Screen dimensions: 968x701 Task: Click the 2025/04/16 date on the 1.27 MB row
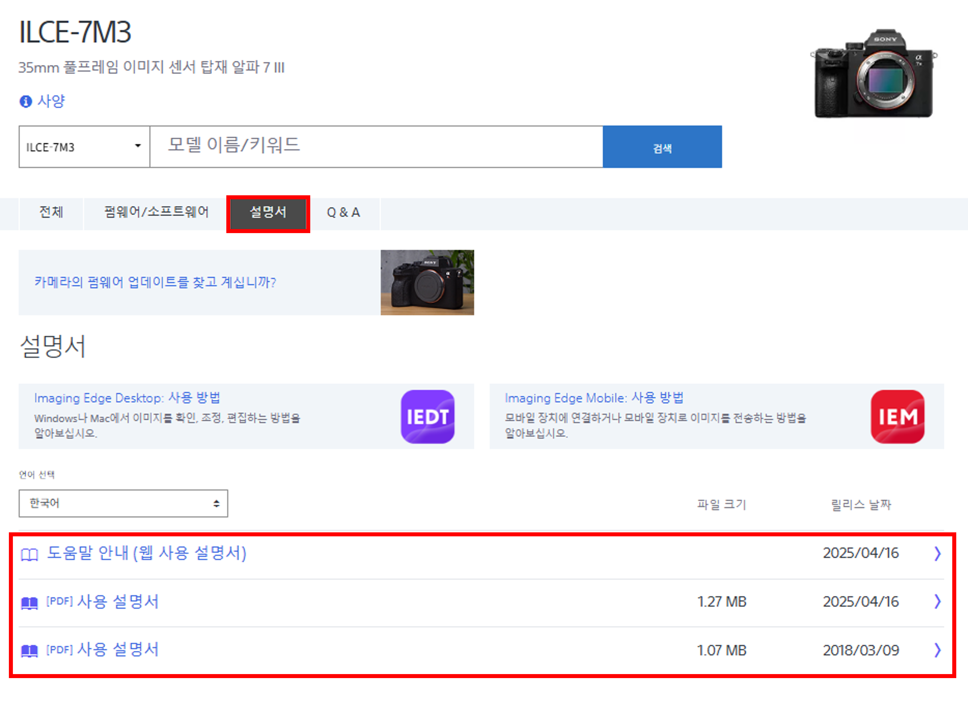pyautogui.click(x=861, y=602)
